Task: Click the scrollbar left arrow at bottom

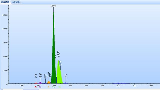Action: click(2, 90)
